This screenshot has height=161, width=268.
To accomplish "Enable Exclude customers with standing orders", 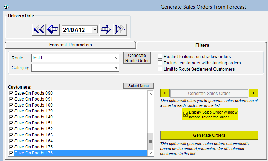I will 160,63.
